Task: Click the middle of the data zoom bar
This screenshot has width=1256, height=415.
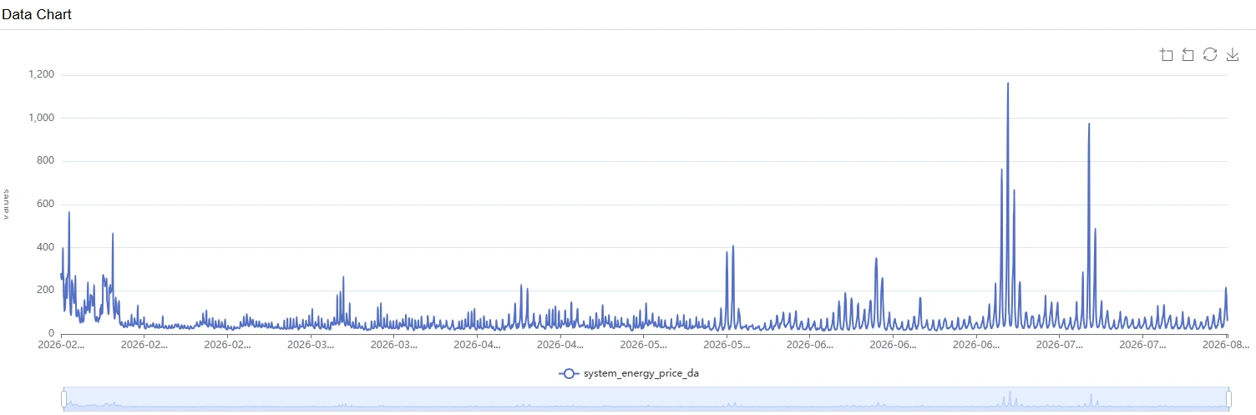Action: click(646, 399)
